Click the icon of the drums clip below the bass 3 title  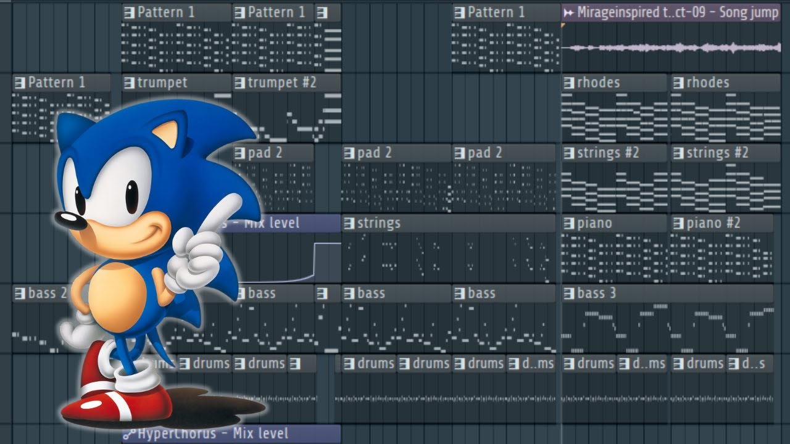click(568, 364)
